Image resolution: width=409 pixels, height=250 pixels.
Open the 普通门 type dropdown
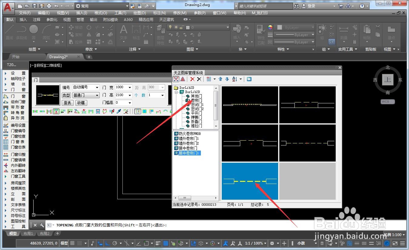click(x=97, y=95)
